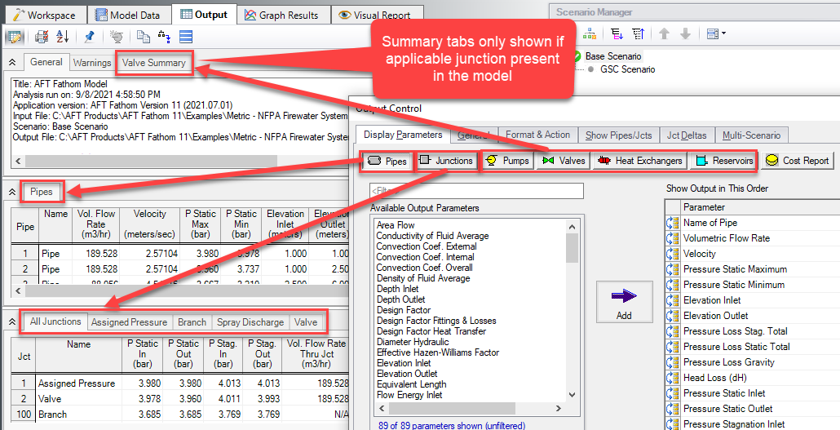The width and height of the screenshot is (840, 430).
Task: Collapse the Pipes output section chevron
Action: coord(12,192)
